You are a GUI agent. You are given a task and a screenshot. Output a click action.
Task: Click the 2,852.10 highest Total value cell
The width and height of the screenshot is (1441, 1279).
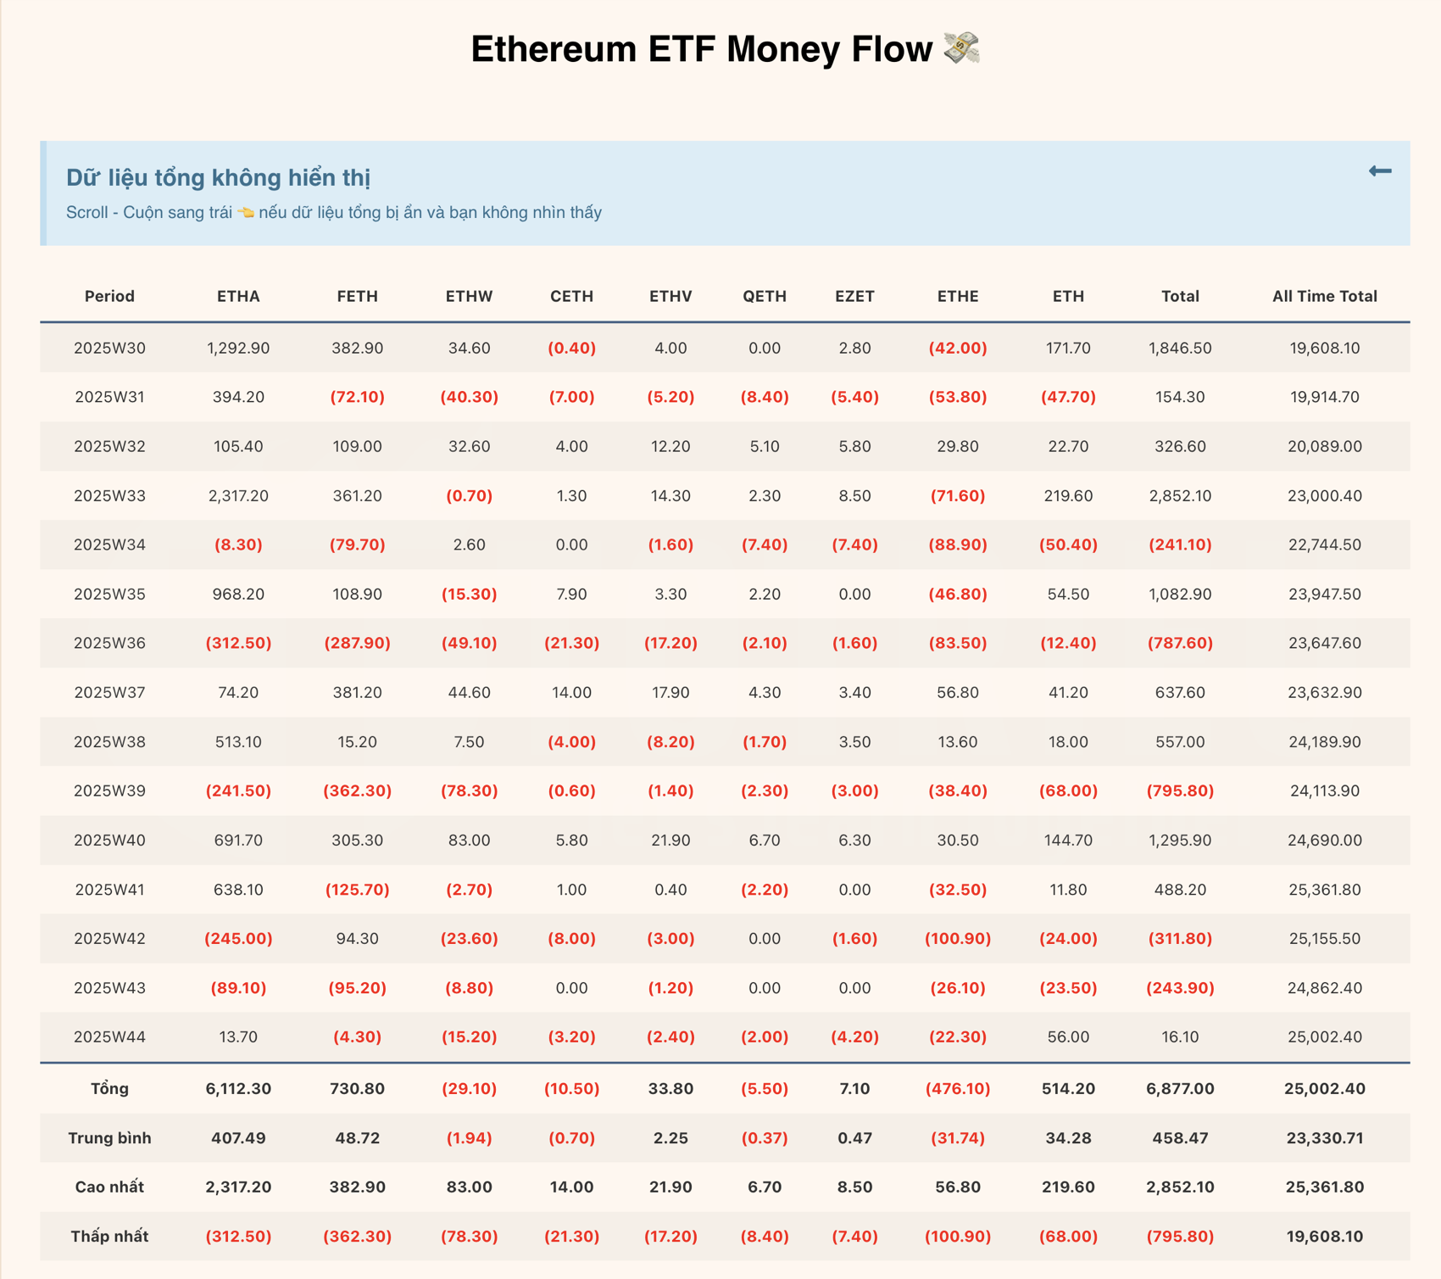[x=1180, y=1187]
